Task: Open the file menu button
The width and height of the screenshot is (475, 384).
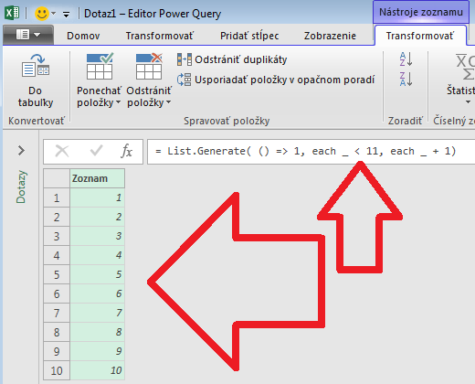Action: click(28, 35)
